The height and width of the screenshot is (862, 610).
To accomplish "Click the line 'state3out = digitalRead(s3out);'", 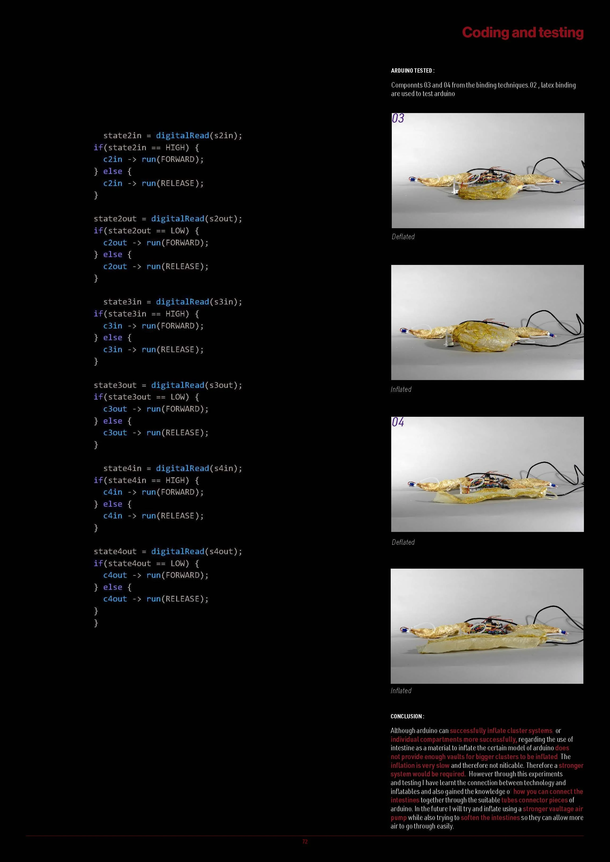I will point(168,385).
